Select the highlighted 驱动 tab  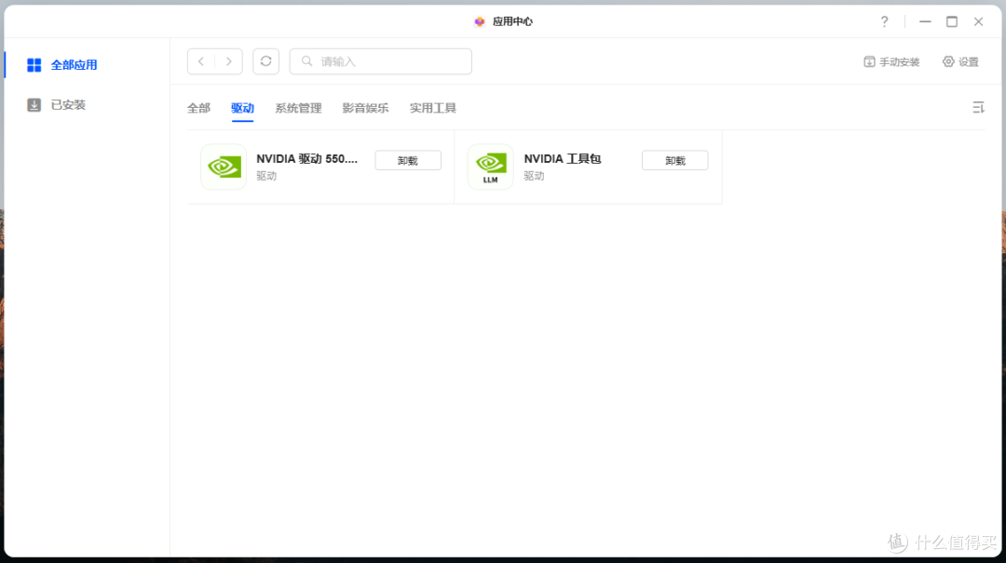click(242, 107)
